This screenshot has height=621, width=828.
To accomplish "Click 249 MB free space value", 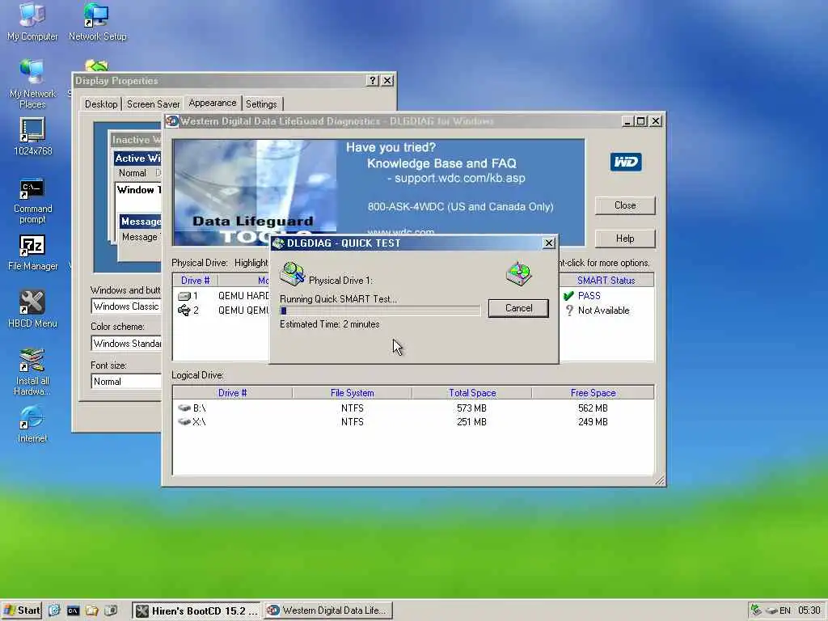I will click(593, 422).
